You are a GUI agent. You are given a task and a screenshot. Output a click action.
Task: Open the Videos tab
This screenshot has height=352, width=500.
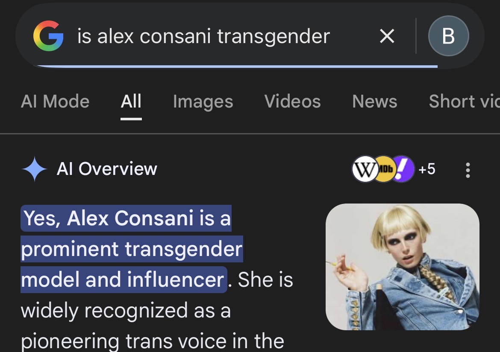click(x=292, y=102)
